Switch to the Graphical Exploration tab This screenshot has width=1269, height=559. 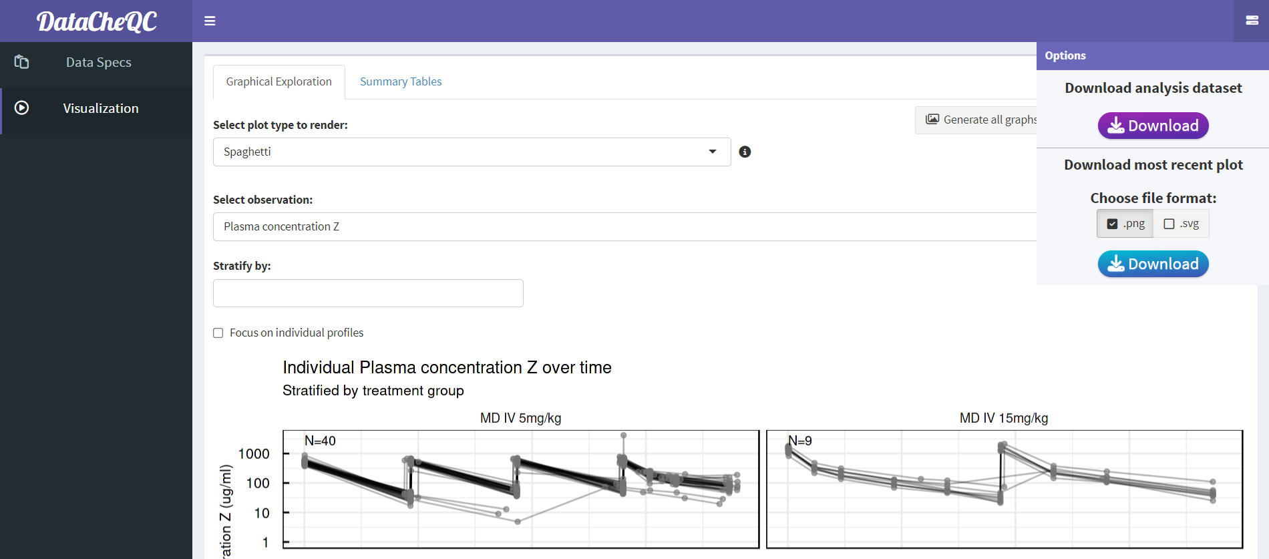279,81
